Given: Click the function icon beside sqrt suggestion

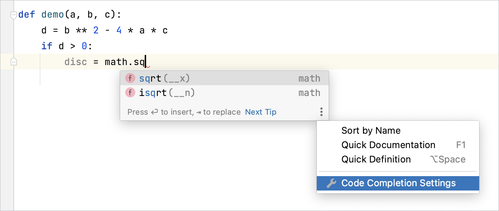Looking at the screenshot, I should [x=130, y=78].
